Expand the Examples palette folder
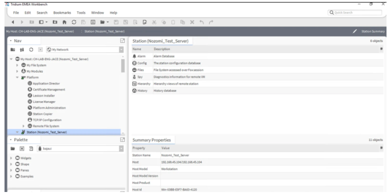Image resolution: width=389 pixels, height=195 pixels. click(x=11, y=176)
